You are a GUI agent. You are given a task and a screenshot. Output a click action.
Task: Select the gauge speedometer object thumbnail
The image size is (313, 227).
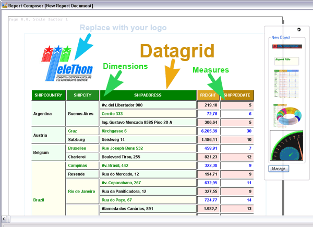(x=286, y=146)
